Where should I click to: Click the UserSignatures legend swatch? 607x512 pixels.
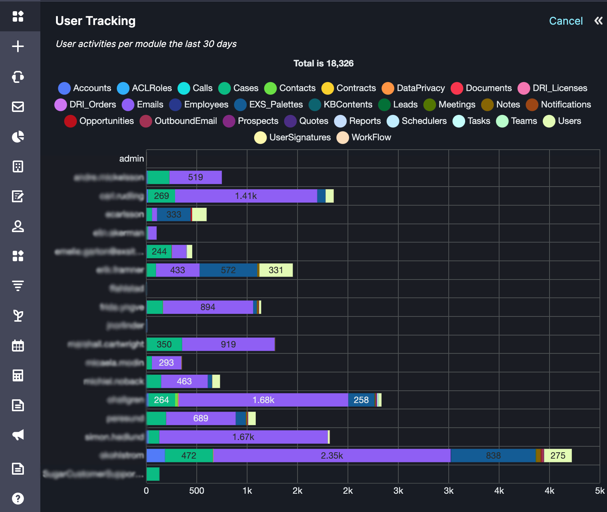[261, 137]
